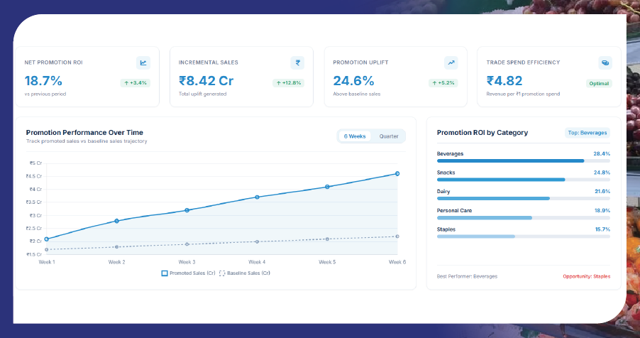
Task: Click the 24.8% Snacks percentage
Action: 602,173
